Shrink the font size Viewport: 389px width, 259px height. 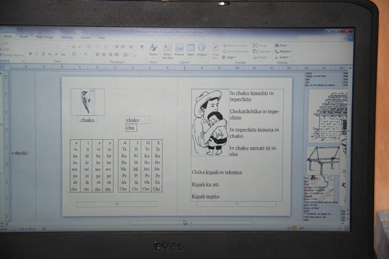(x=80, y=47)
